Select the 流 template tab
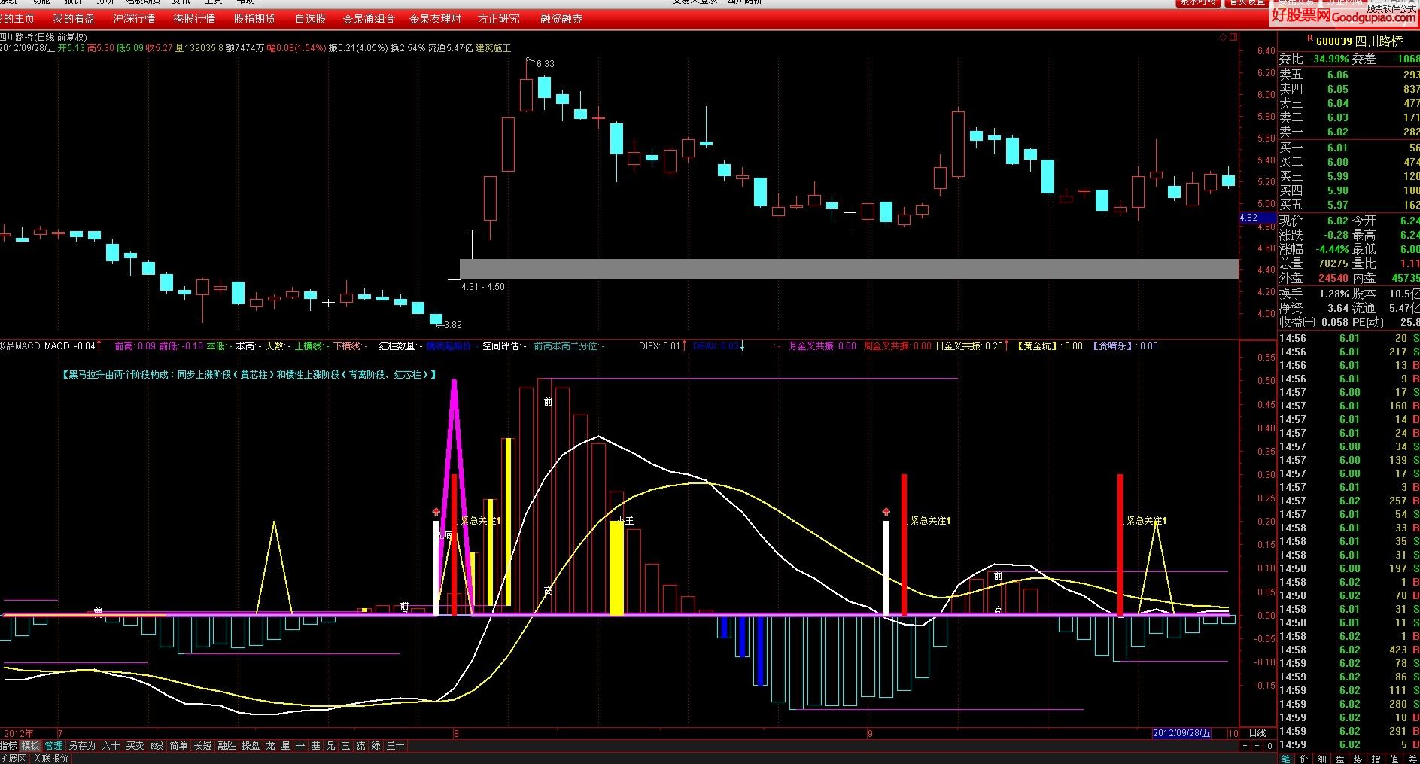Image resolution: width=1420 pixels, height=764 pixels. 361,746
